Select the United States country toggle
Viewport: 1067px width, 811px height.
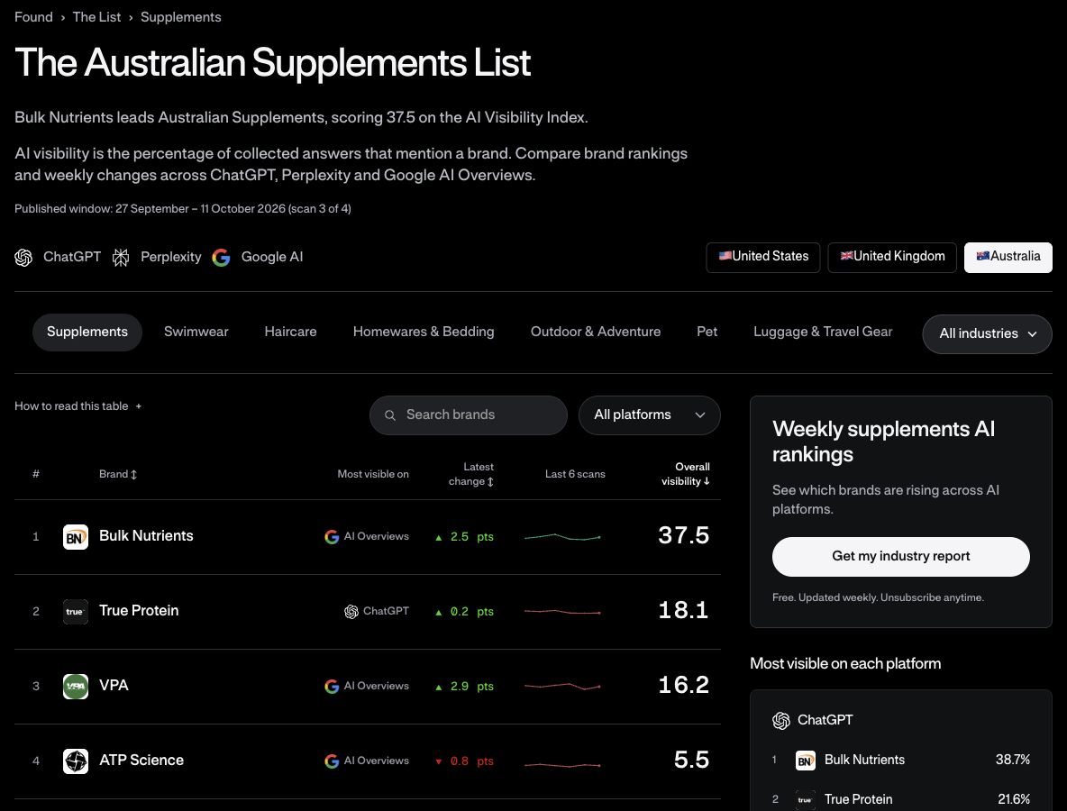click(x=762, y=257)
